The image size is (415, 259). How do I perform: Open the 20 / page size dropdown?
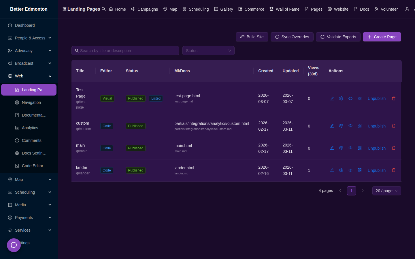386,191
